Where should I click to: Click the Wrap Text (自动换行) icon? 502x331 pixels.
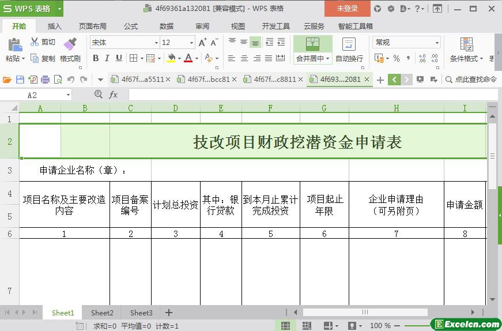(349, 44)
